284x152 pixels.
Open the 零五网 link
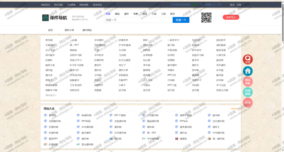[49, 40]
